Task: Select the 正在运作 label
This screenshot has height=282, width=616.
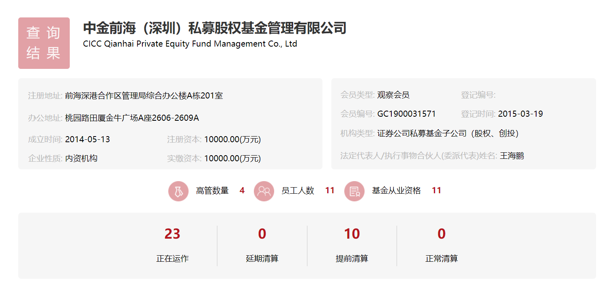Action: pos(172,258)
